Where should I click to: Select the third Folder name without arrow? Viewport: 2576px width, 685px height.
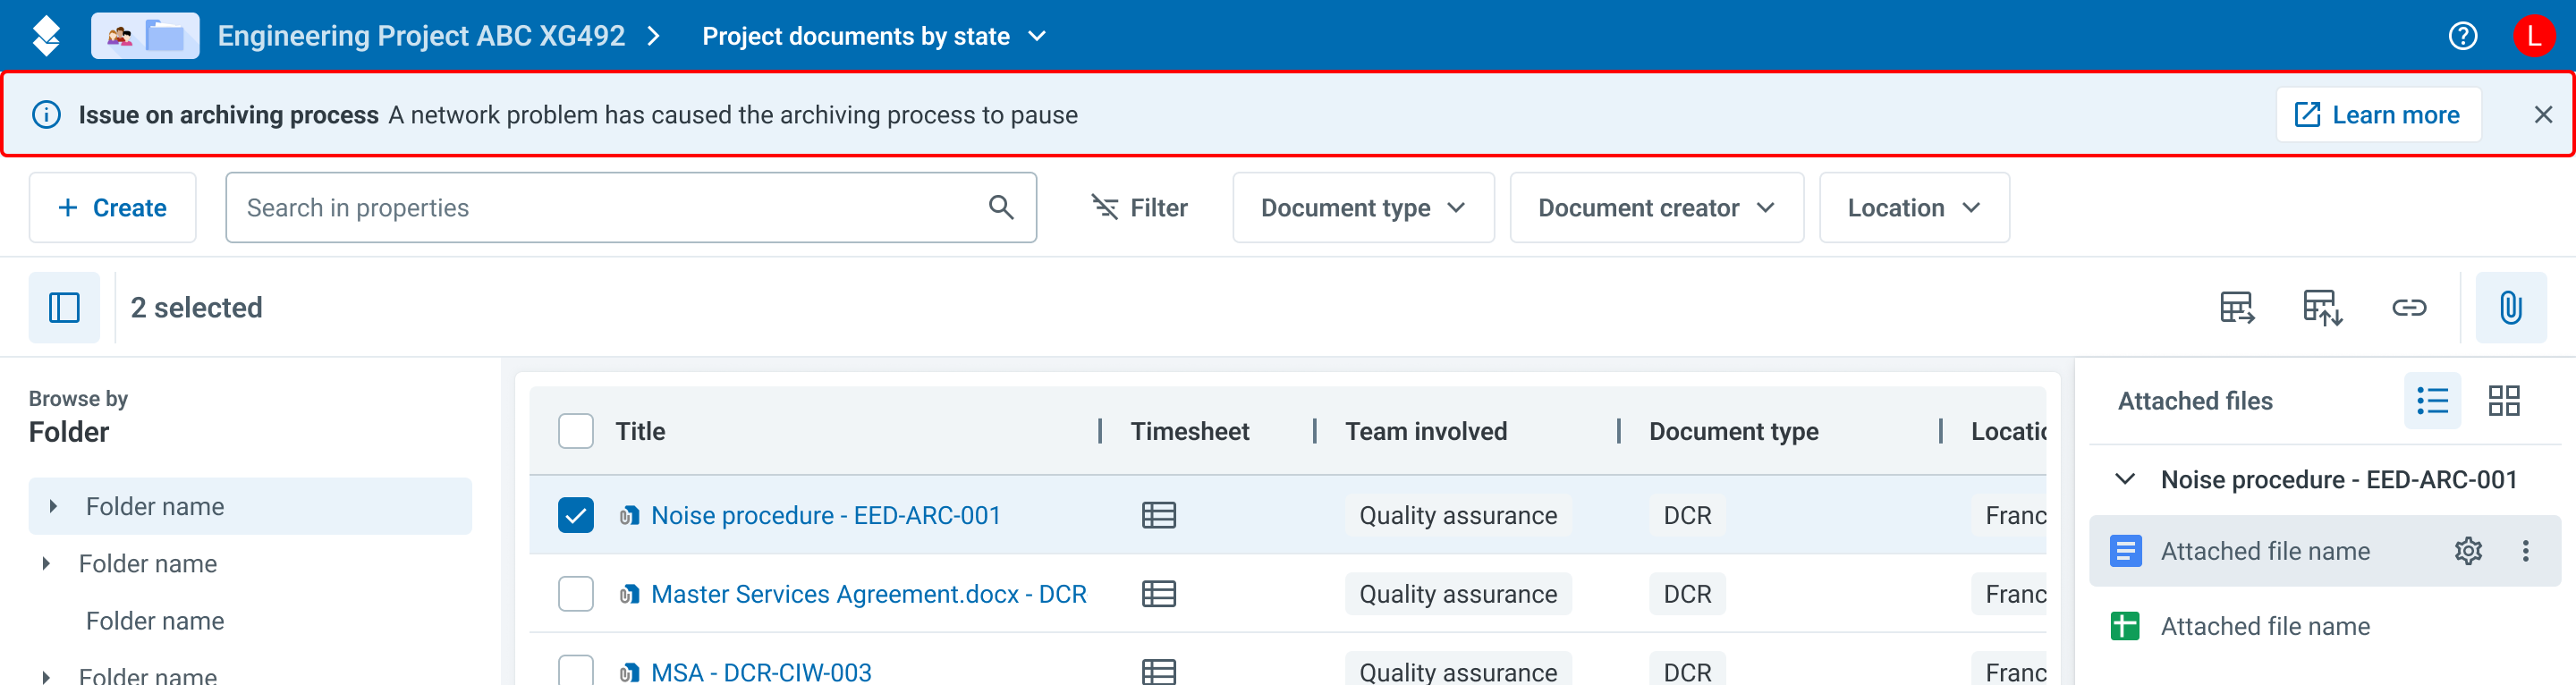click(155, 621)
